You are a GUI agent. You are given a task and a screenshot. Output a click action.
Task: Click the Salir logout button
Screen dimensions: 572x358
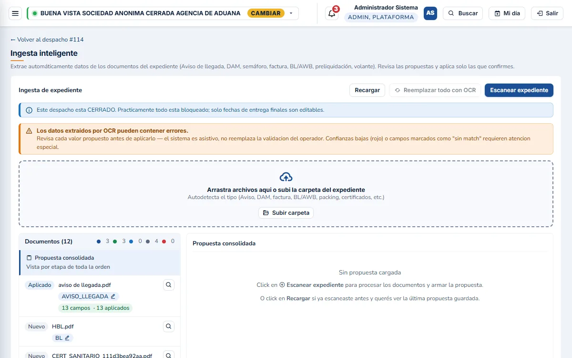547,13
